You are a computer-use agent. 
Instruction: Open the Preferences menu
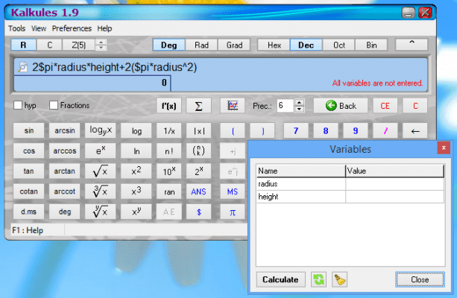pyautogui.click(x=72, y=28)
